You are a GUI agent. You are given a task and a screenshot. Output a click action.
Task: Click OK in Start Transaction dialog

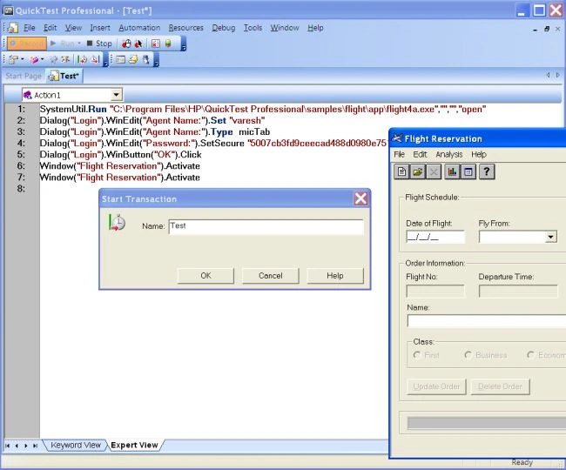[x=206, y=276]
